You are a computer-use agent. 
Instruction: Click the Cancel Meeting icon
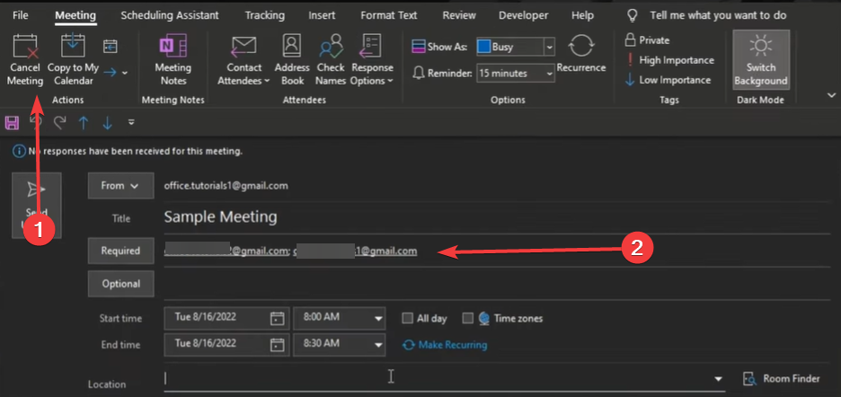(x=26, y=46)
